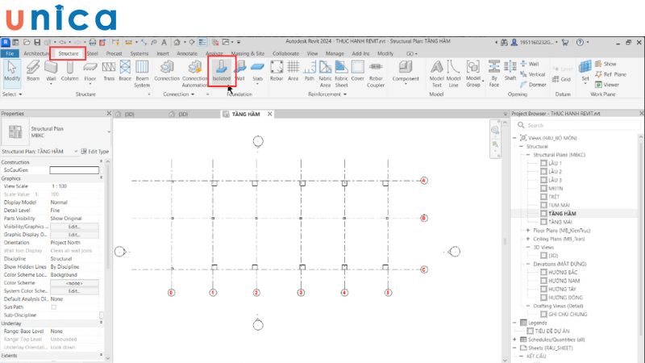The width and height of the screenshot is (645, 363).
Task: Switch to the Collaborate ribbon tab
Action: click(x=285, y=53)
